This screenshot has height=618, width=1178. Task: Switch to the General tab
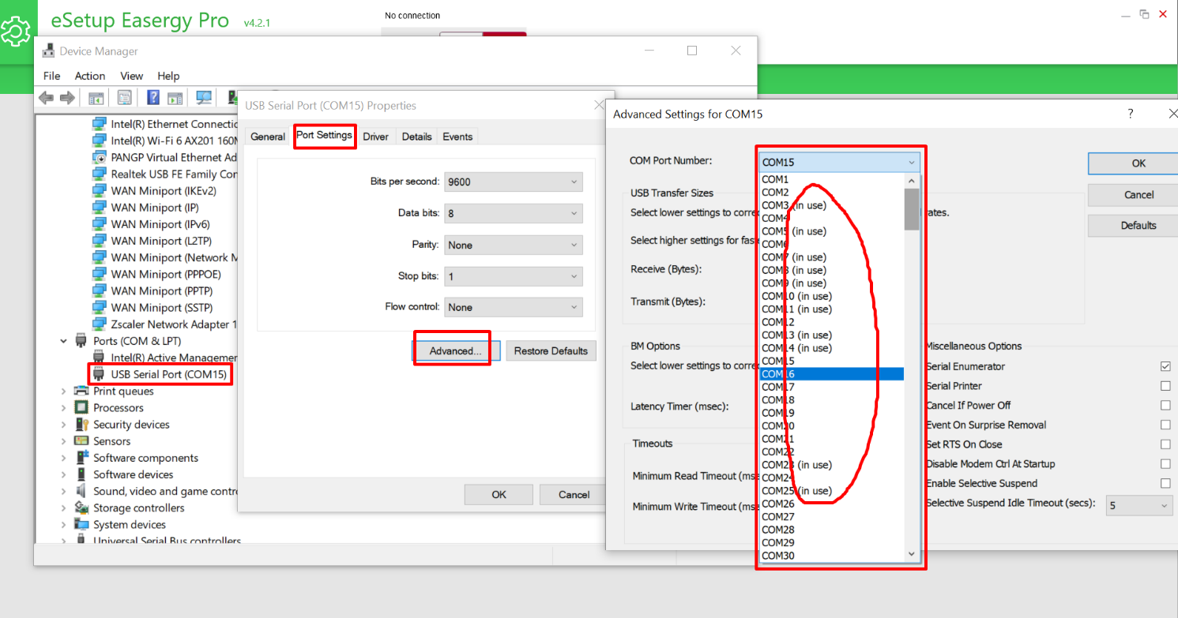(x=268, y=137)
